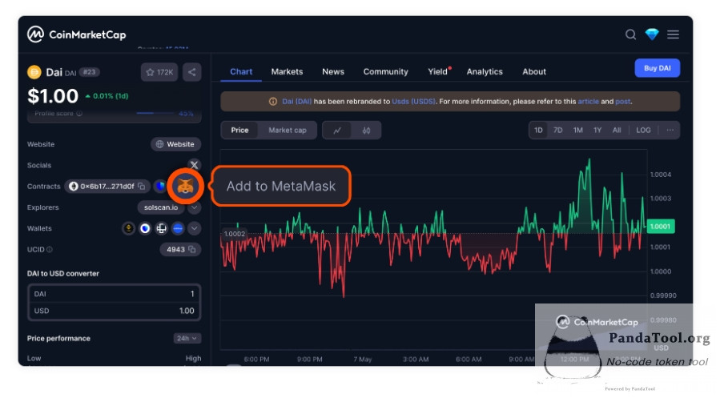
Task: Share the Dai page via share icon
Action: tap(191, 72)
